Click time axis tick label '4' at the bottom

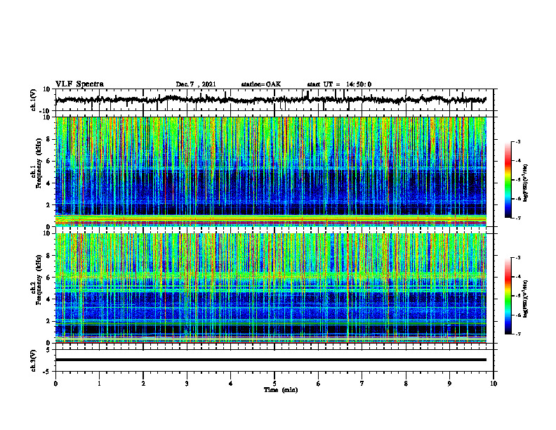click(231, 384)
